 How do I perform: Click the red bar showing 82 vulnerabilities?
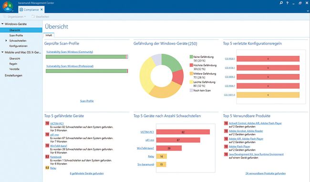coord(183,132)
